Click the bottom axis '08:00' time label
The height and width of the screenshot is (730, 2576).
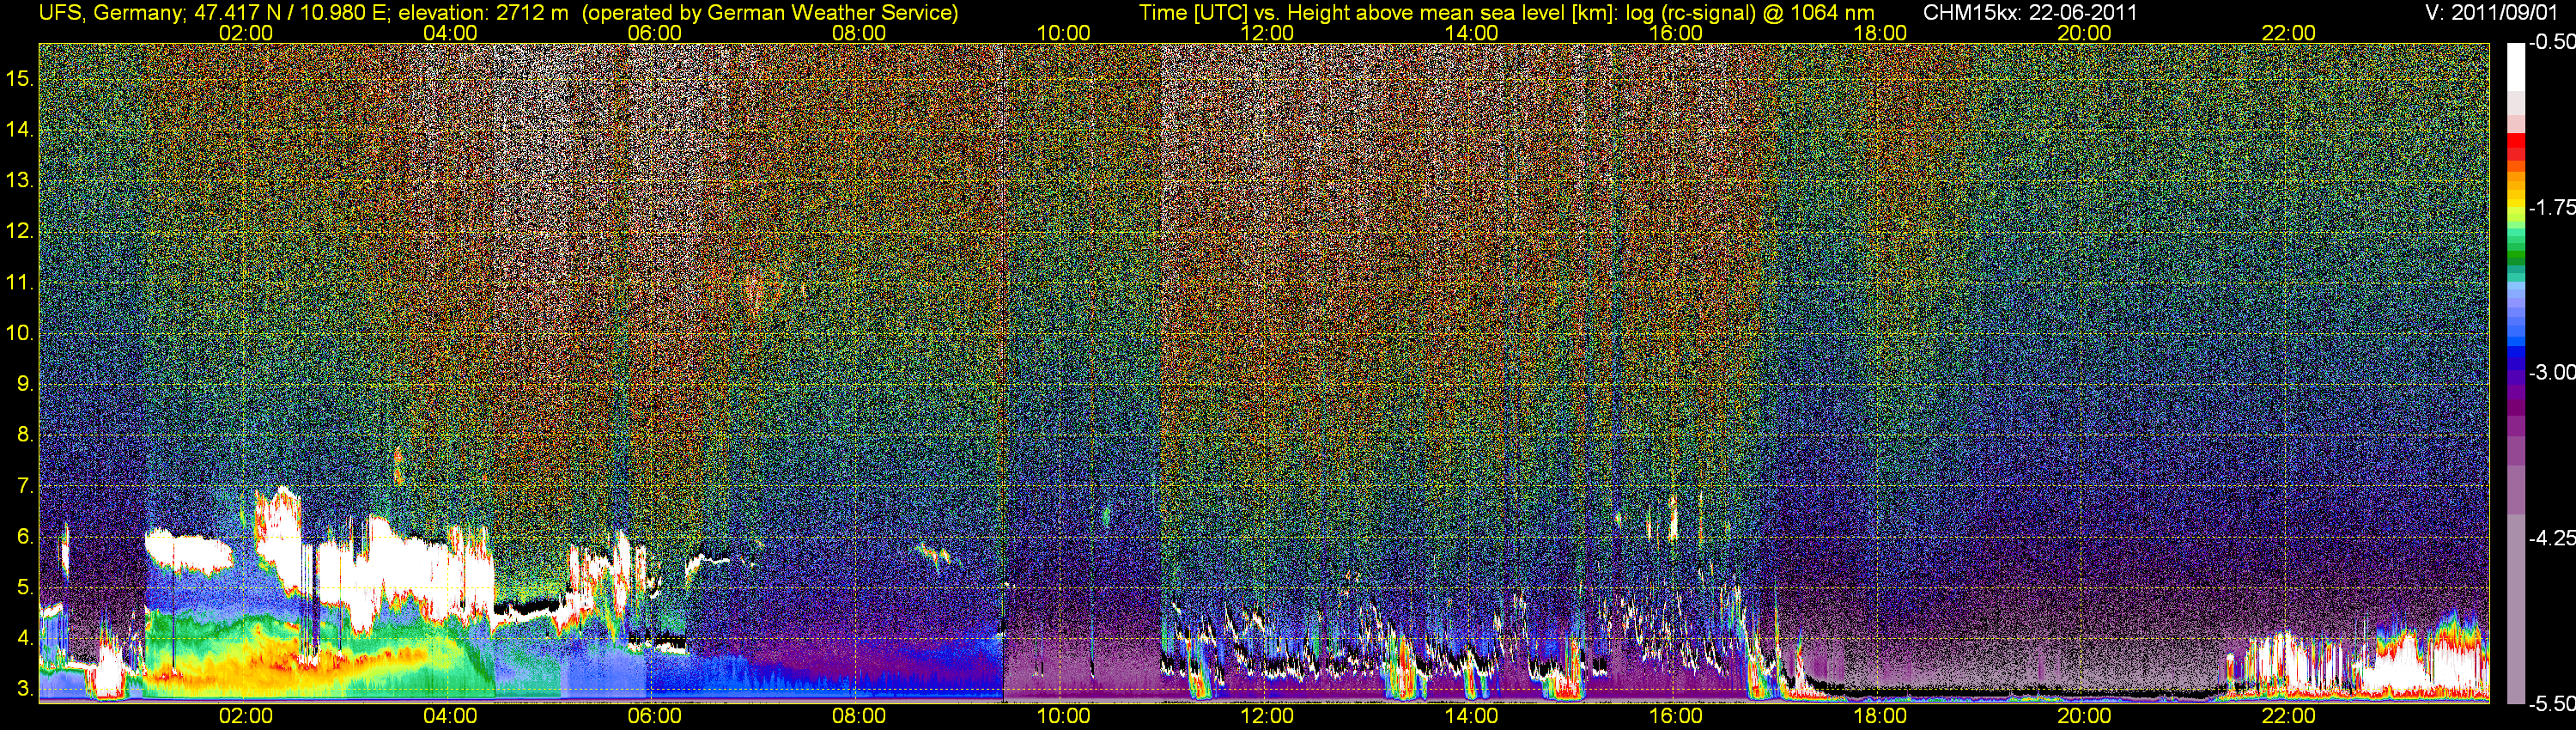(859, 716)
